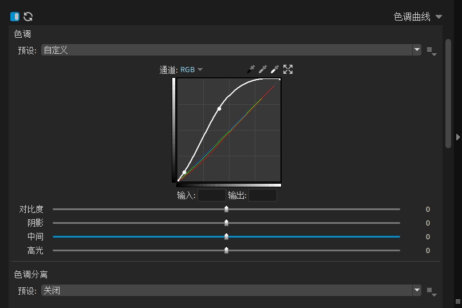
Task: Click the right panel collapse arrow
Action: [x=458, y=137]
